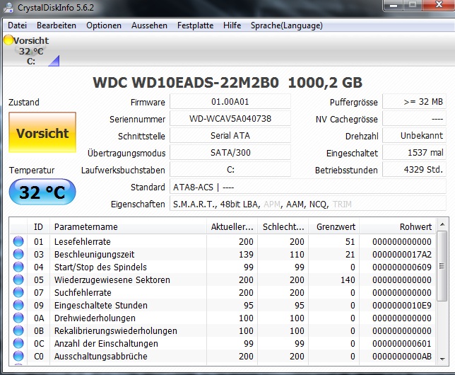455x375 pixels.
Task: Click the Betriebsstunden field 4329 Std.
Action: pyautogui.click(x=414, y=169)
